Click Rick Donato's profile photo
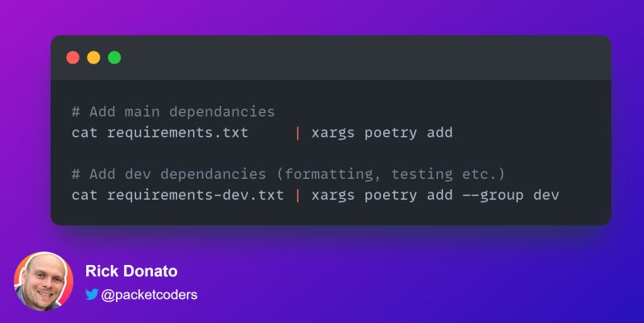The image size is (644, 323). tap(43, 281)
